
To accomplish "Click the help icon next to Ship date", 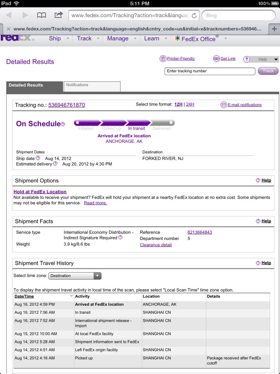I will coord(38,158).
